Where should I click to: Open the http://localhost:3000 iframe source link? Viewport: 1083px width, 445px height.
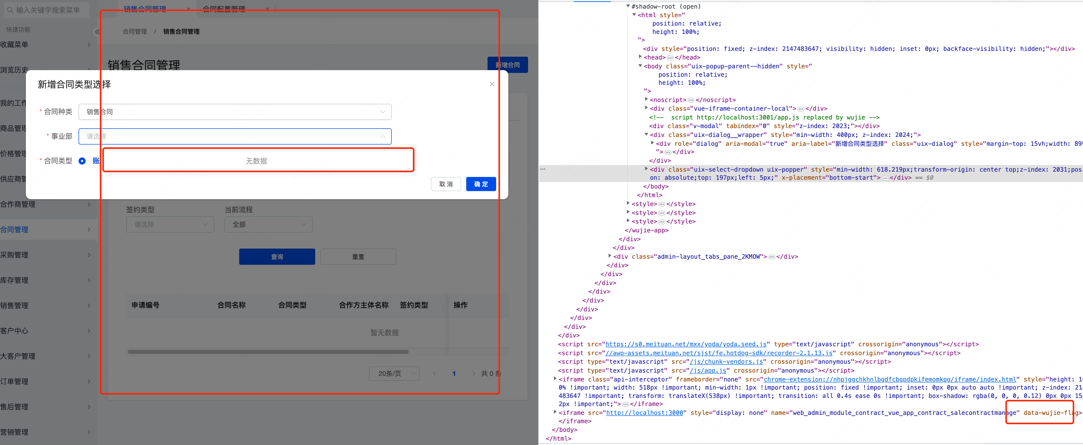(x=644, y=413)
